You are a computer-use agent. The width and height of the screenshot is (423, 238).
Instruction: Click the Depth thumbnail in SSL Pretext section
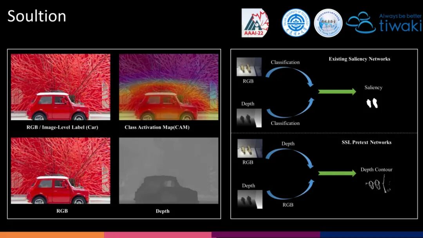point(250,199)
